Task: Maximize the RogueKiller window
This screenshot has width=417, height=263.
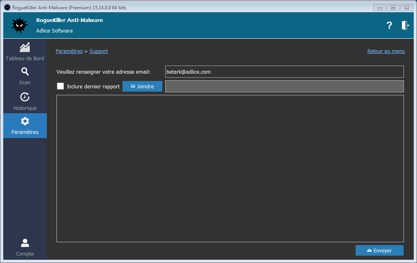Action: point(393,7)
